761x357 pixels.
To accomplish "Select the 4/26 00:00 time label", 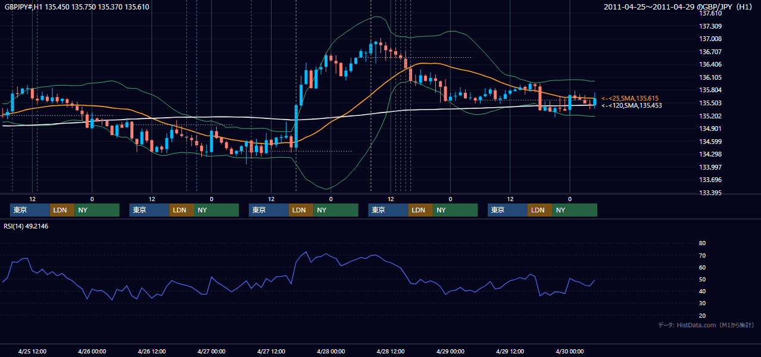I will click(92, 351).
